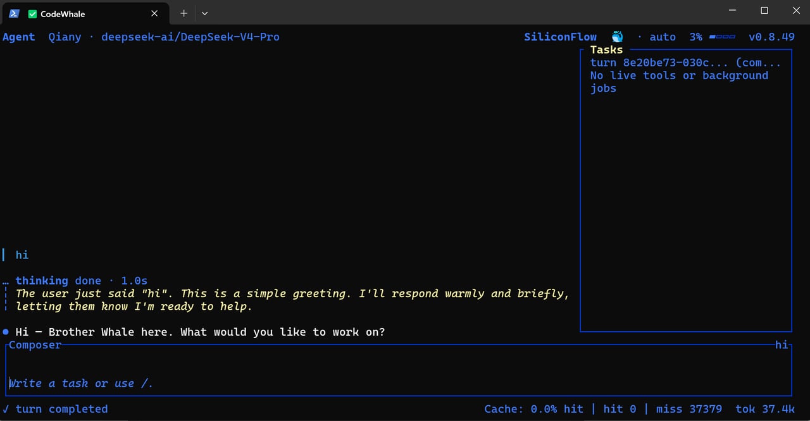The height and width of the screenshot is (421, 810).
Task: Click the auto mode indicator
Action: click(x=663, y=37)
